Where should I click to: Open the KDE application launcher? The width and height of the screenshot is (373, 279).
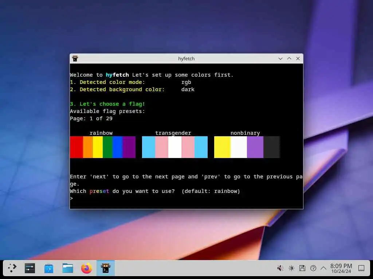(12, 268)
